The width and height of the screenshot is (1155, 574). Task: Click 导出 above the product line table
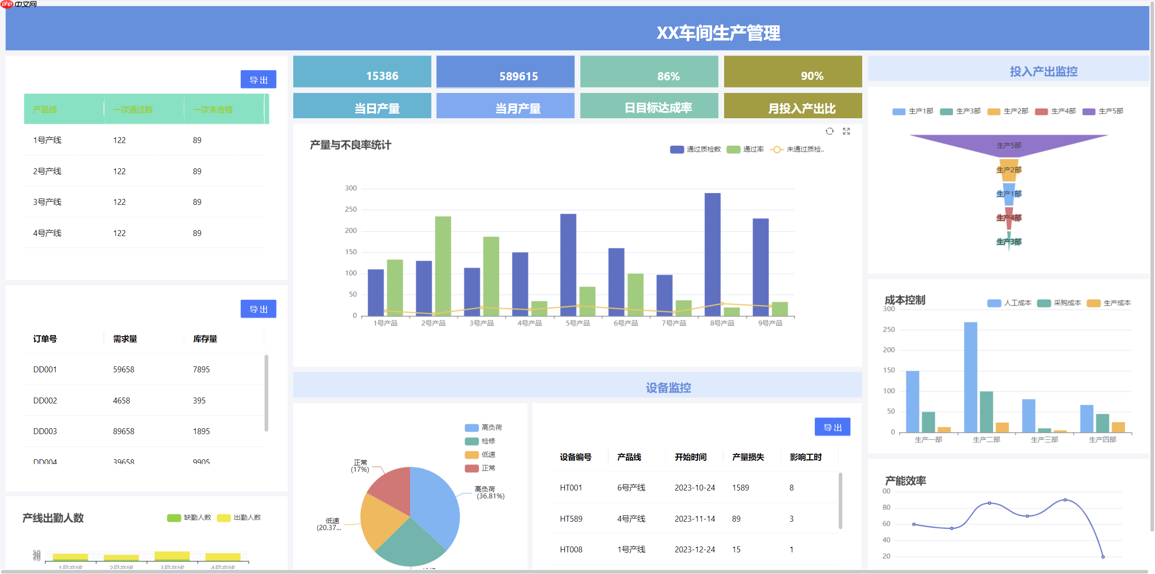point(258,79)
